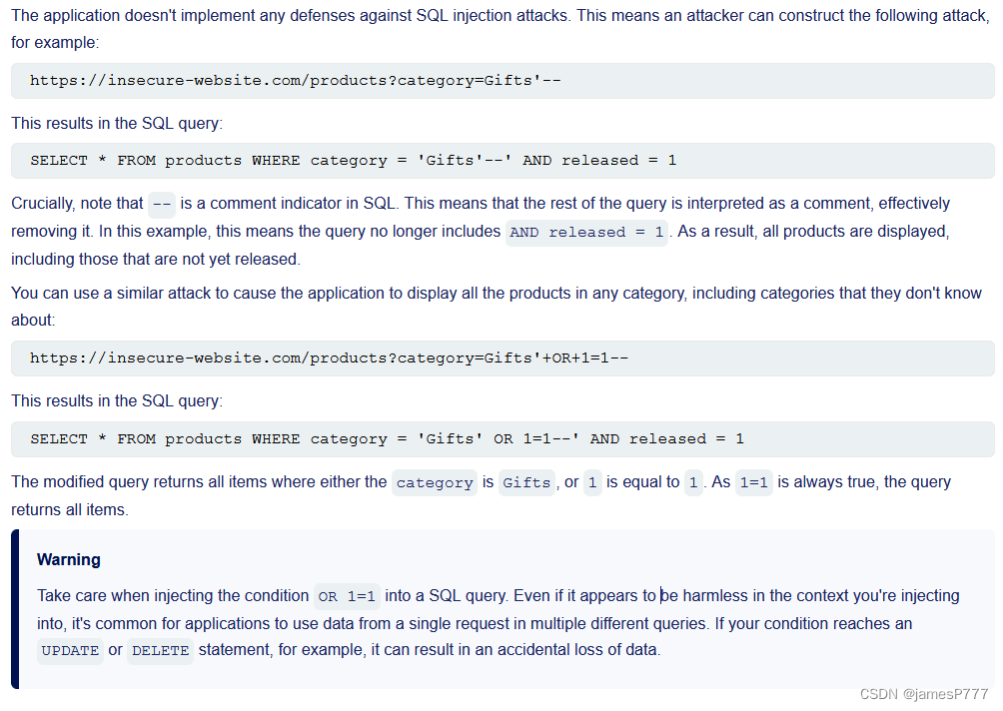Select the inline -- comment indicator code
The height and width of the screenshot is (711, 1003).
[161, 204]
